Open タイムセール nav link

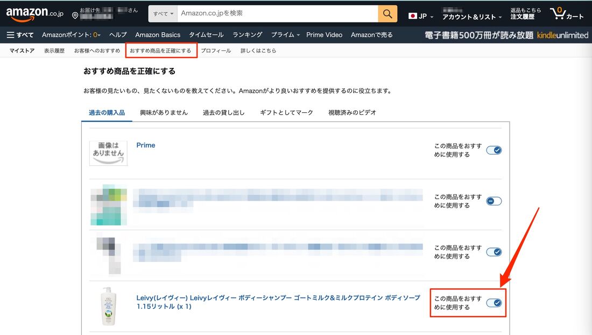pyautogui.click(x=206, y=35)
